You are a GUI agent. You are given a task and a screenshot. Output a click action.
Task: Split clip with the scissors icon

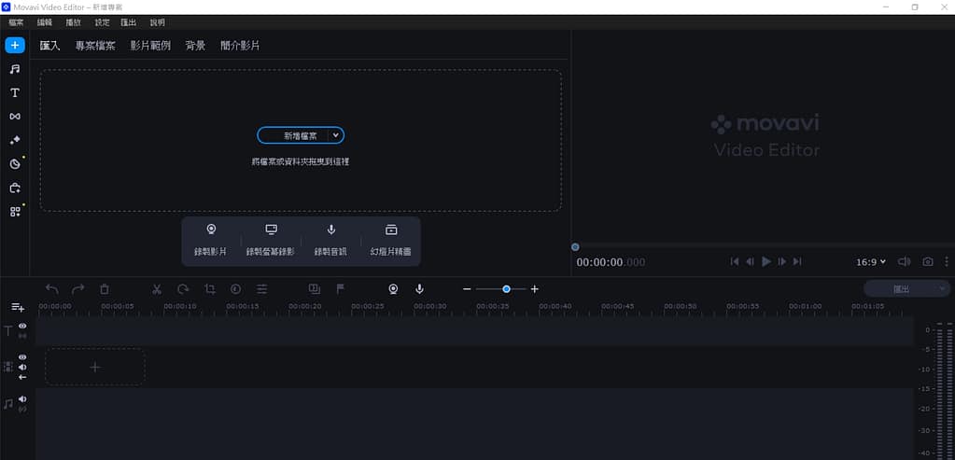coord(157,289)
